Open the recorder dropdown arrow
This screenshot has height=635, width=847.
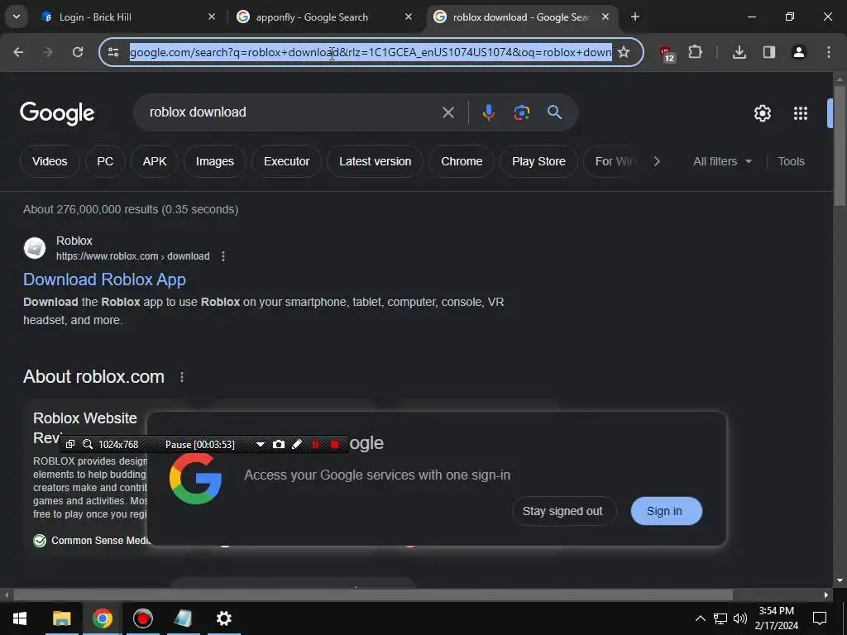(x=261, y=444)
